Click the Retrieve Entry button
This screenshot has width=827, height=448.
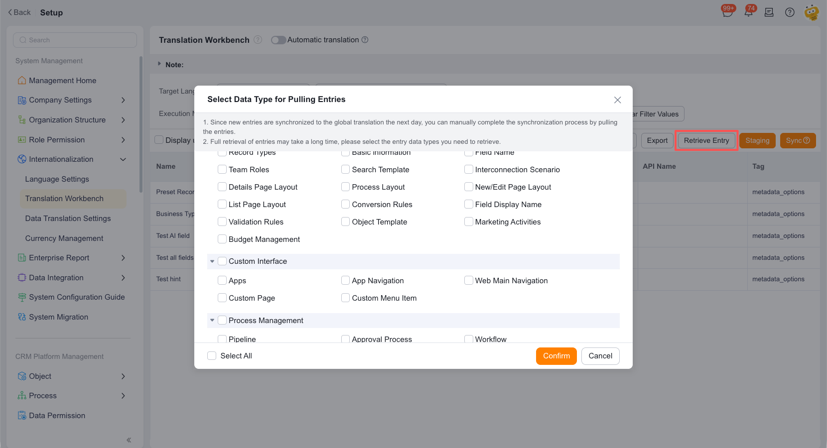point(706,140)
